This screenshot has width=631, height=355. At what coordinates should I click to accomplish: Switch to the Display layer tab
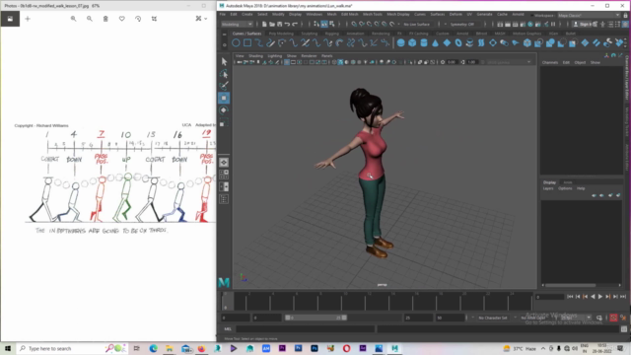tap(549, 182)
